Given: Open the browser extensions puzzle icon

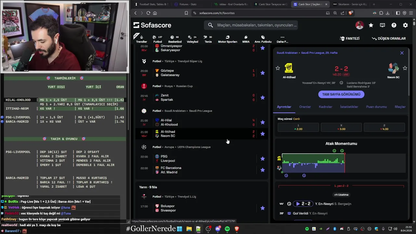Looking at the screenshot, I should pyautogui.click(x=381, y=13).
